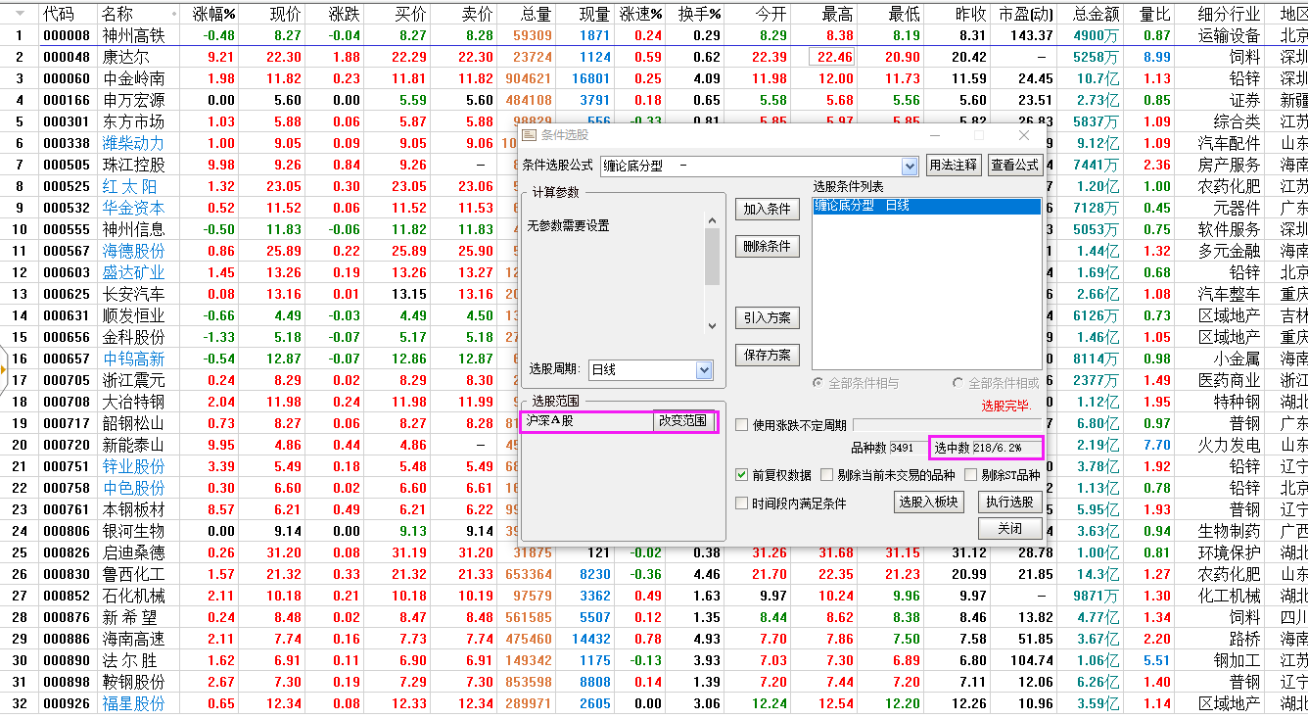This screenshot has width=1308, height=719.
Task: Expand the side panel arrow at the table's left edge
Action: pyautogui.click(x=4, y=368)
